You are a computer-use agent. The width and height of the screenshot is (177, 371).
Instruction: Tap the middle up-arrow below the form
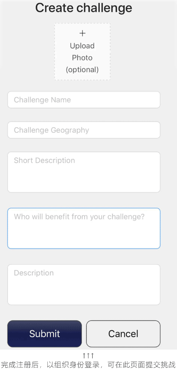click(x=88, y=356)
